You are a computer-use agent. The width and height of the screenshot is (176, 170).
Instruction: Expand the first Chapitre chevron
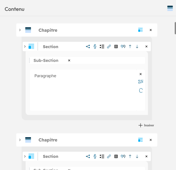pyautogui.click(x=20, y=30)
